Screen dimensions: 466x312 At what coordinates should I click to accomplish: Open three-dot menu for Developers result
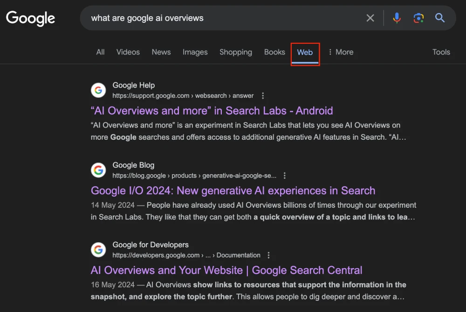[268, 255]
